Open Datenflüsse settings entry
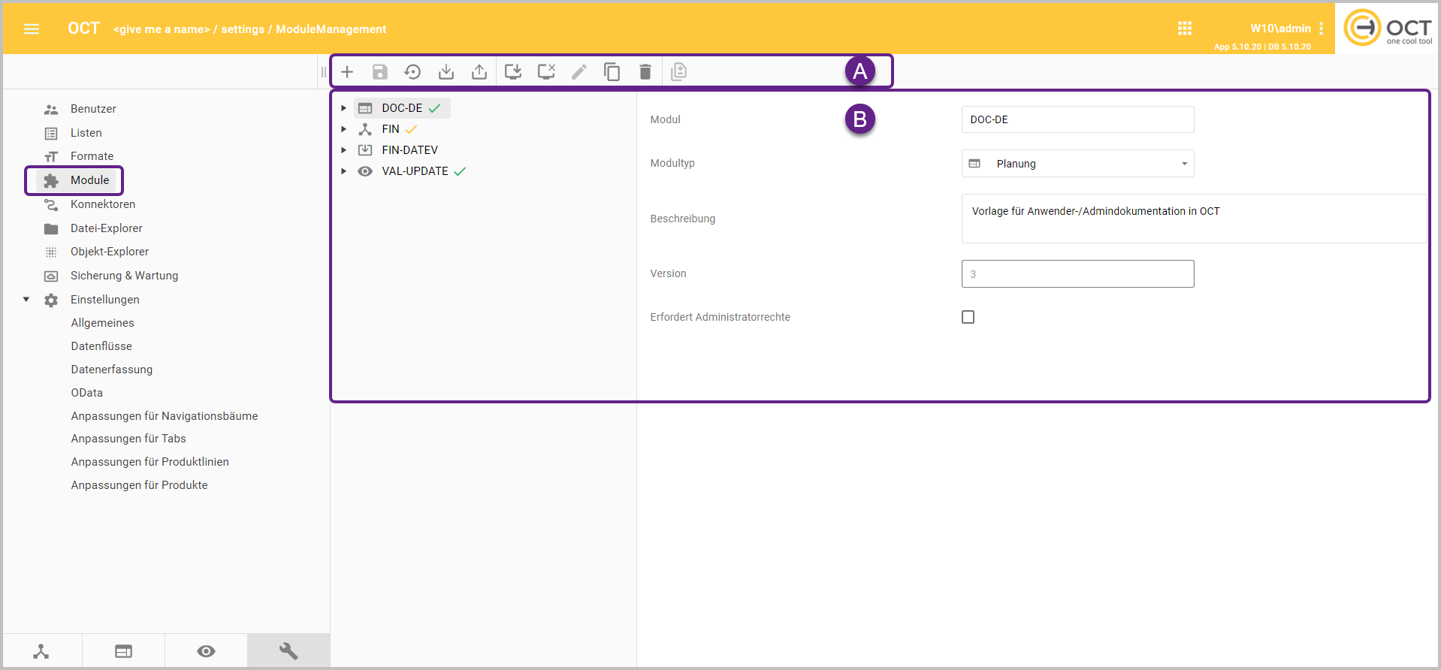1441x670 pixels. click(101, 346)
